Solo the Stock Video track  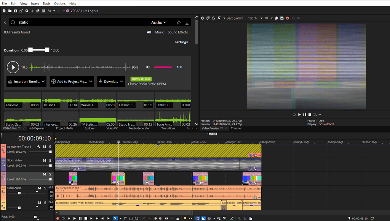coord(50,161)
